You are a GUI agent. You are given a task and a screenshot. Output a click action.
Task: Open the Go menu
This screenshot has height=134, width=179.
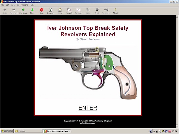click(18, 5)
